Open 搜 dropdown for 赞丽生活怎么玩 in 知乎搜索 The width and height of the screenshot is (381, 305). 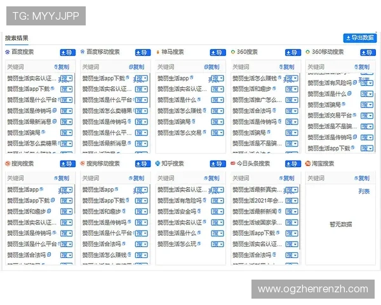[217, 244]
